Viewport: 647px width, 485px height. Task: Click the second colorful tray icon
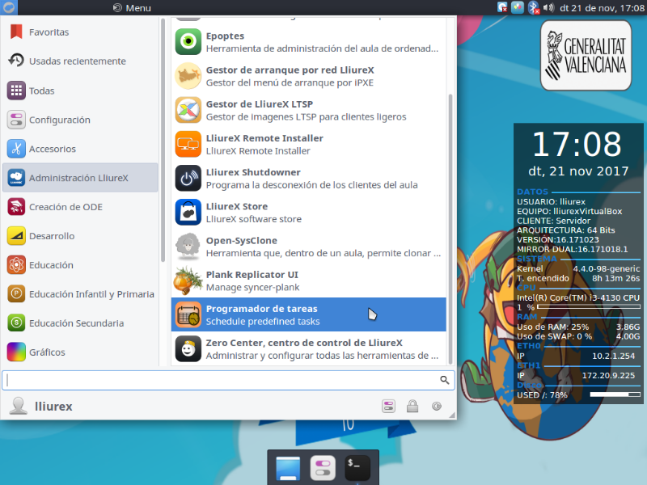pyautogui.click(x=518, y=7)
